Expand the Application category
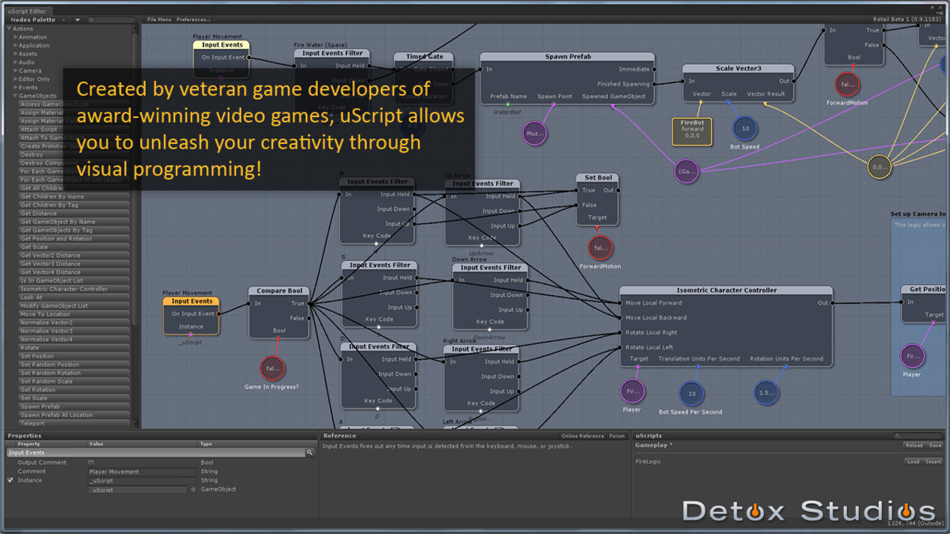 click(x=15, y=46)
